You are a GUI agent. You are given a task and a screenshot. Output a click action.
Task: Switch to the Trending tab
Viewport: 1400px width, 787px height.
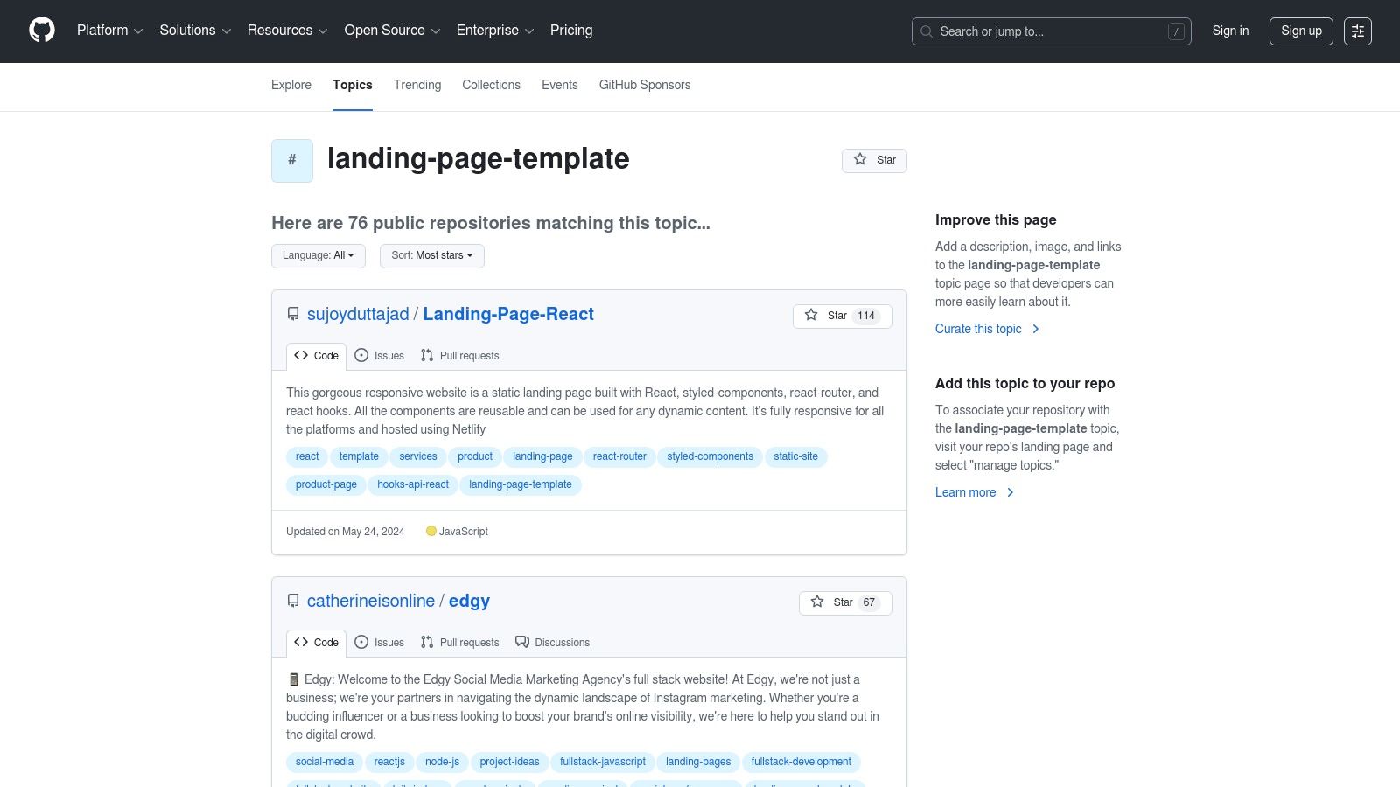416,85
